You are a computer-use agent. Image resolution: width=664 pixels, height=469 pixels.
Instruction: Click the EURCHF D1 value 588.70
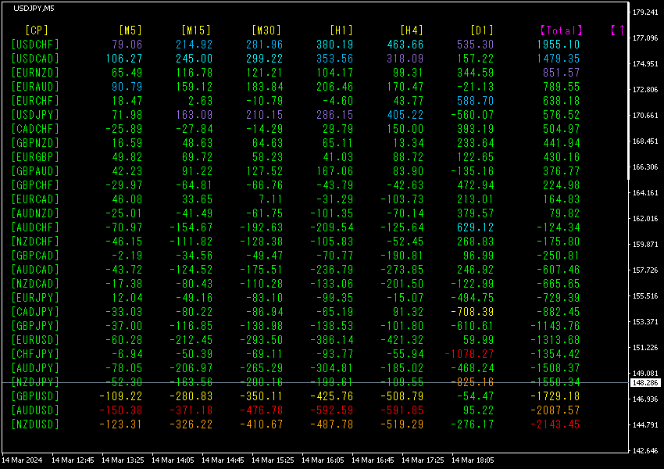[x=475, y=101]
